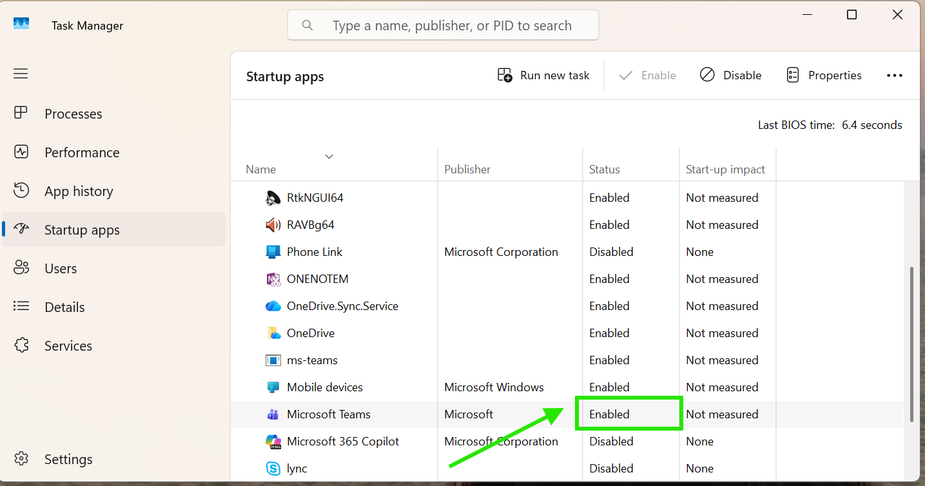Image resolution: width=925 pixels, height=486 pixels.
Task: Go to the Processes page
Action: click(x=114, y=113)
